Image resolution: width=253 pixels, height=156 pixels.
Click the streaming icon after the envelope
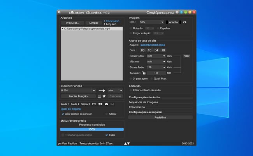coord(112,104)
